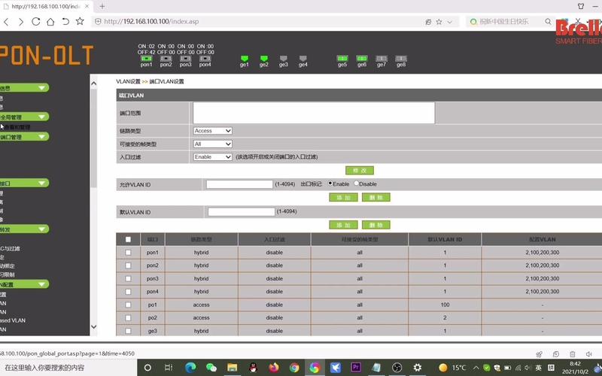
Task: Click the browser undo-close arrow icon
Action: click(x=65, y=22)
